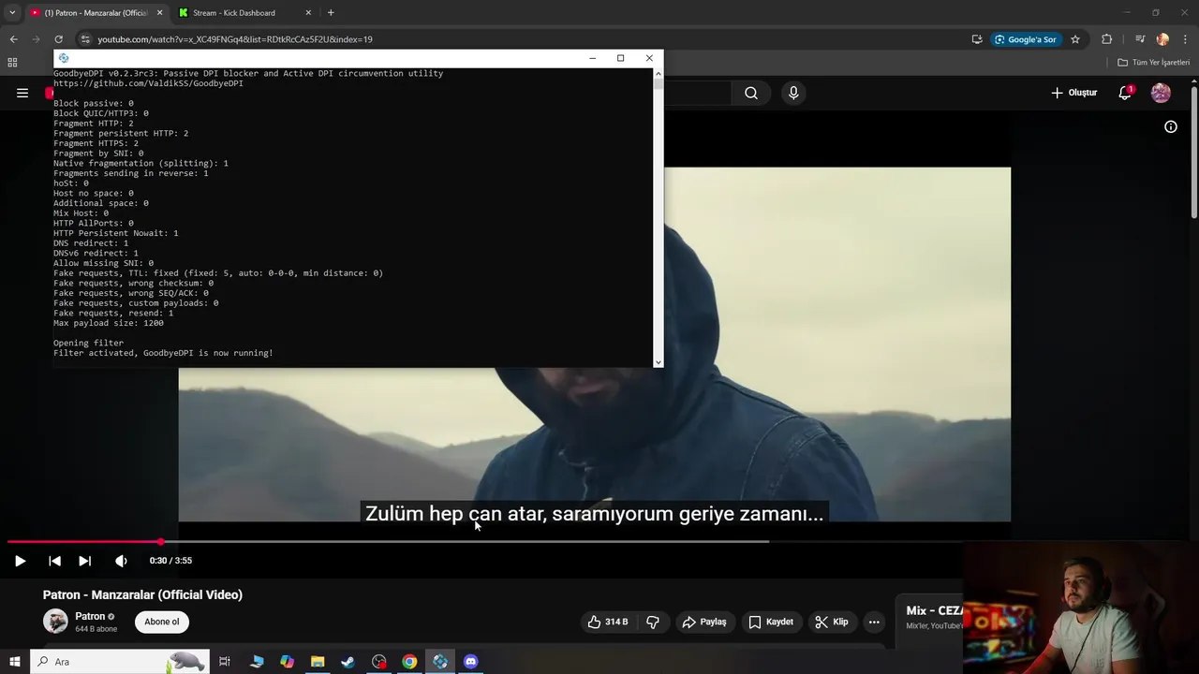Open the YouTube account avatar menu
The image size is (1199, 674).
pos(1161,93)
